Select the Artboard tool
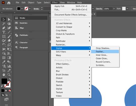Screen dimensions: 136x106 (x=4, y=70)
